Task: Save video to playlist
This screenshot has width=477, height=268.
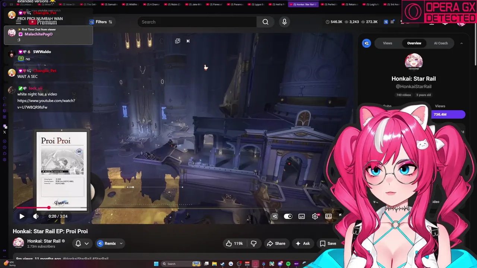Action: [x=328, y=243]
